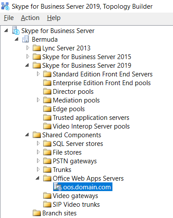Image resolution: width=173 pixels, height=218 pixels.
Task: Collapse the Office Web Apps Servers node
Action: click(37, 178)
